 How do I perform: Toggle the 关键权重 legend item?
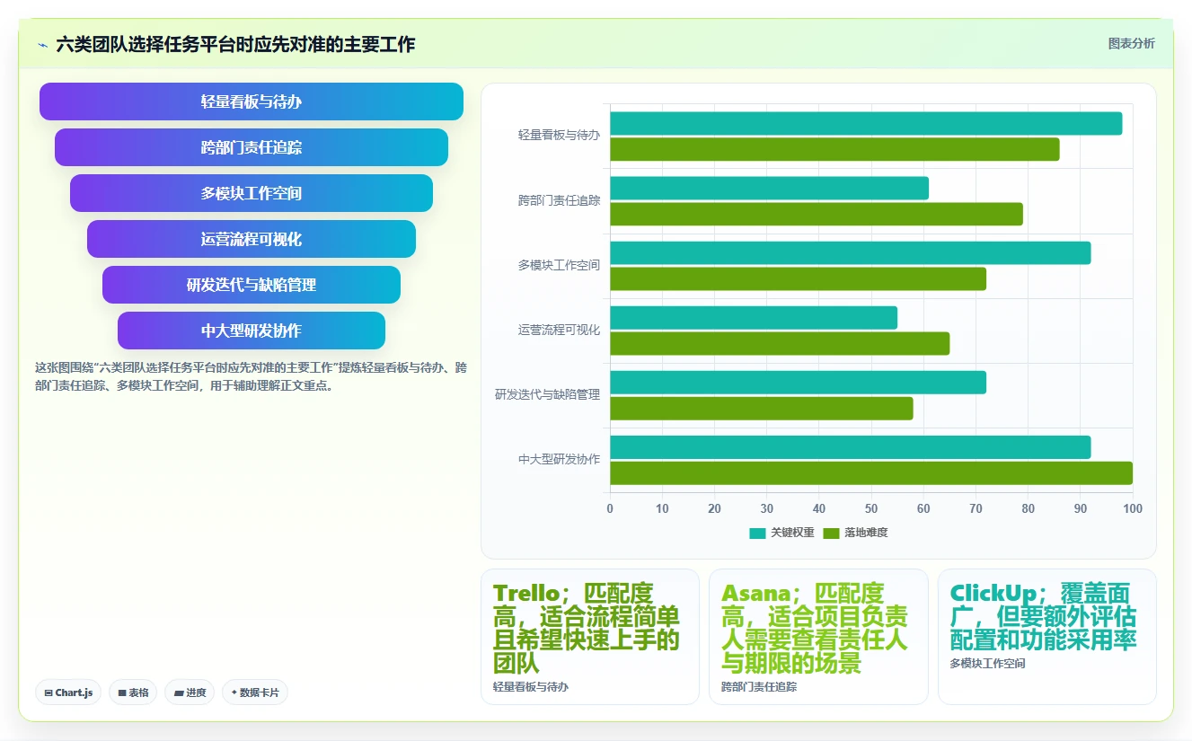click(781, 533)
